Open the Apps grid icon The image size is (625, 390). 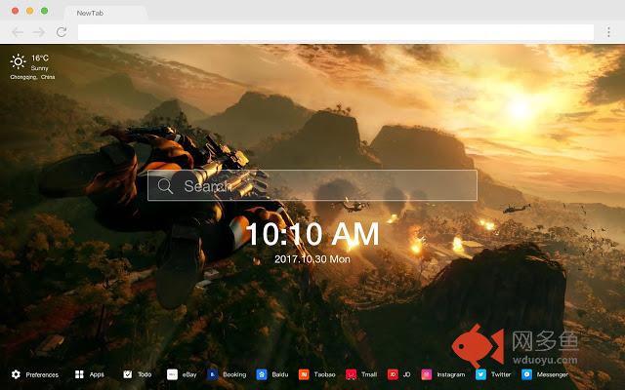point(79,374)
